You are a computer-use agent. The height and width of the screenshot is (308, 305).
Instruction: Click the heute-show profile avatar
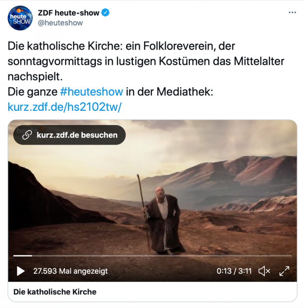point(20,18)
